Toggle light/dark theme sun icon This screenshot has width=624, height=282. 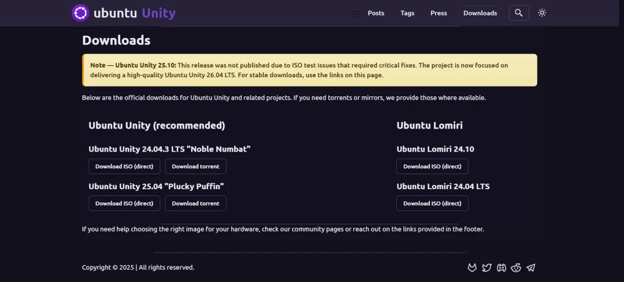[x=542, y=13]
